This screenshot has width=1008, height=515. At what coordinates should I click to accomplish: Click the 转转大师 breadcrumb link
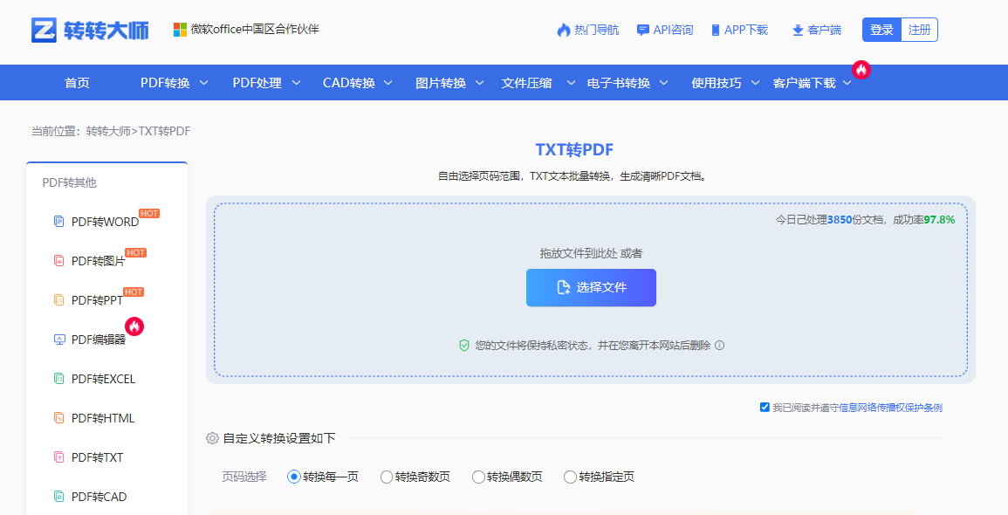point(108,131)
